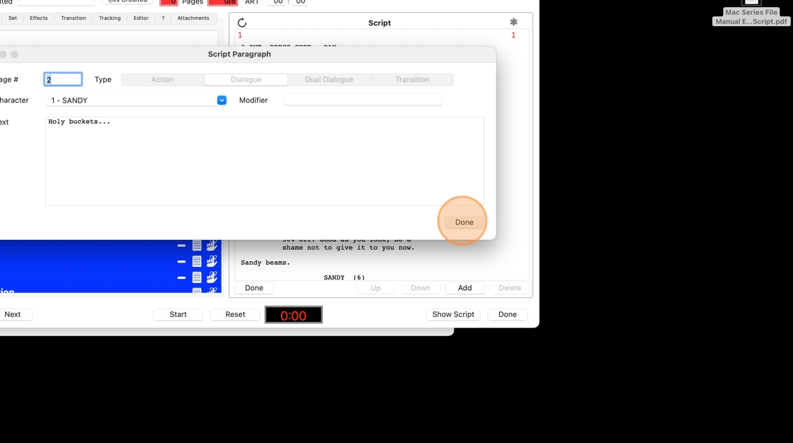Open the question mark tab

tap(163, 18)
